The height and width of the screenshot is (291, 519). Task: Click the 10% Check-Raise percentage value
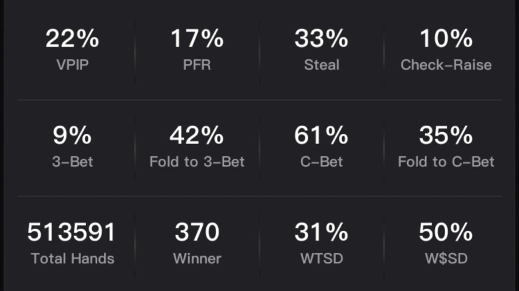point(446,39)
